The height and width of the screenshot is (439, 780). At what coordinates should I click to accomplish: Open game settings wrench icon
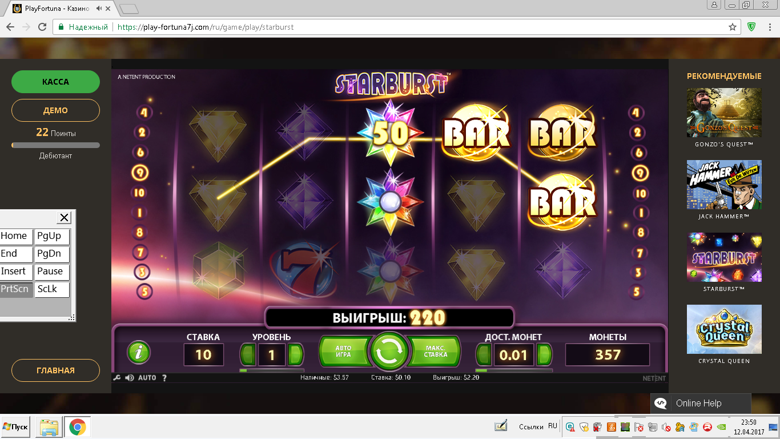point(116,378)
